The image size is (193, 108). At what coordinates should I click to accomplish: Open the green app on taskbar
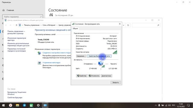pyautogui.click(x=31, y=105)
